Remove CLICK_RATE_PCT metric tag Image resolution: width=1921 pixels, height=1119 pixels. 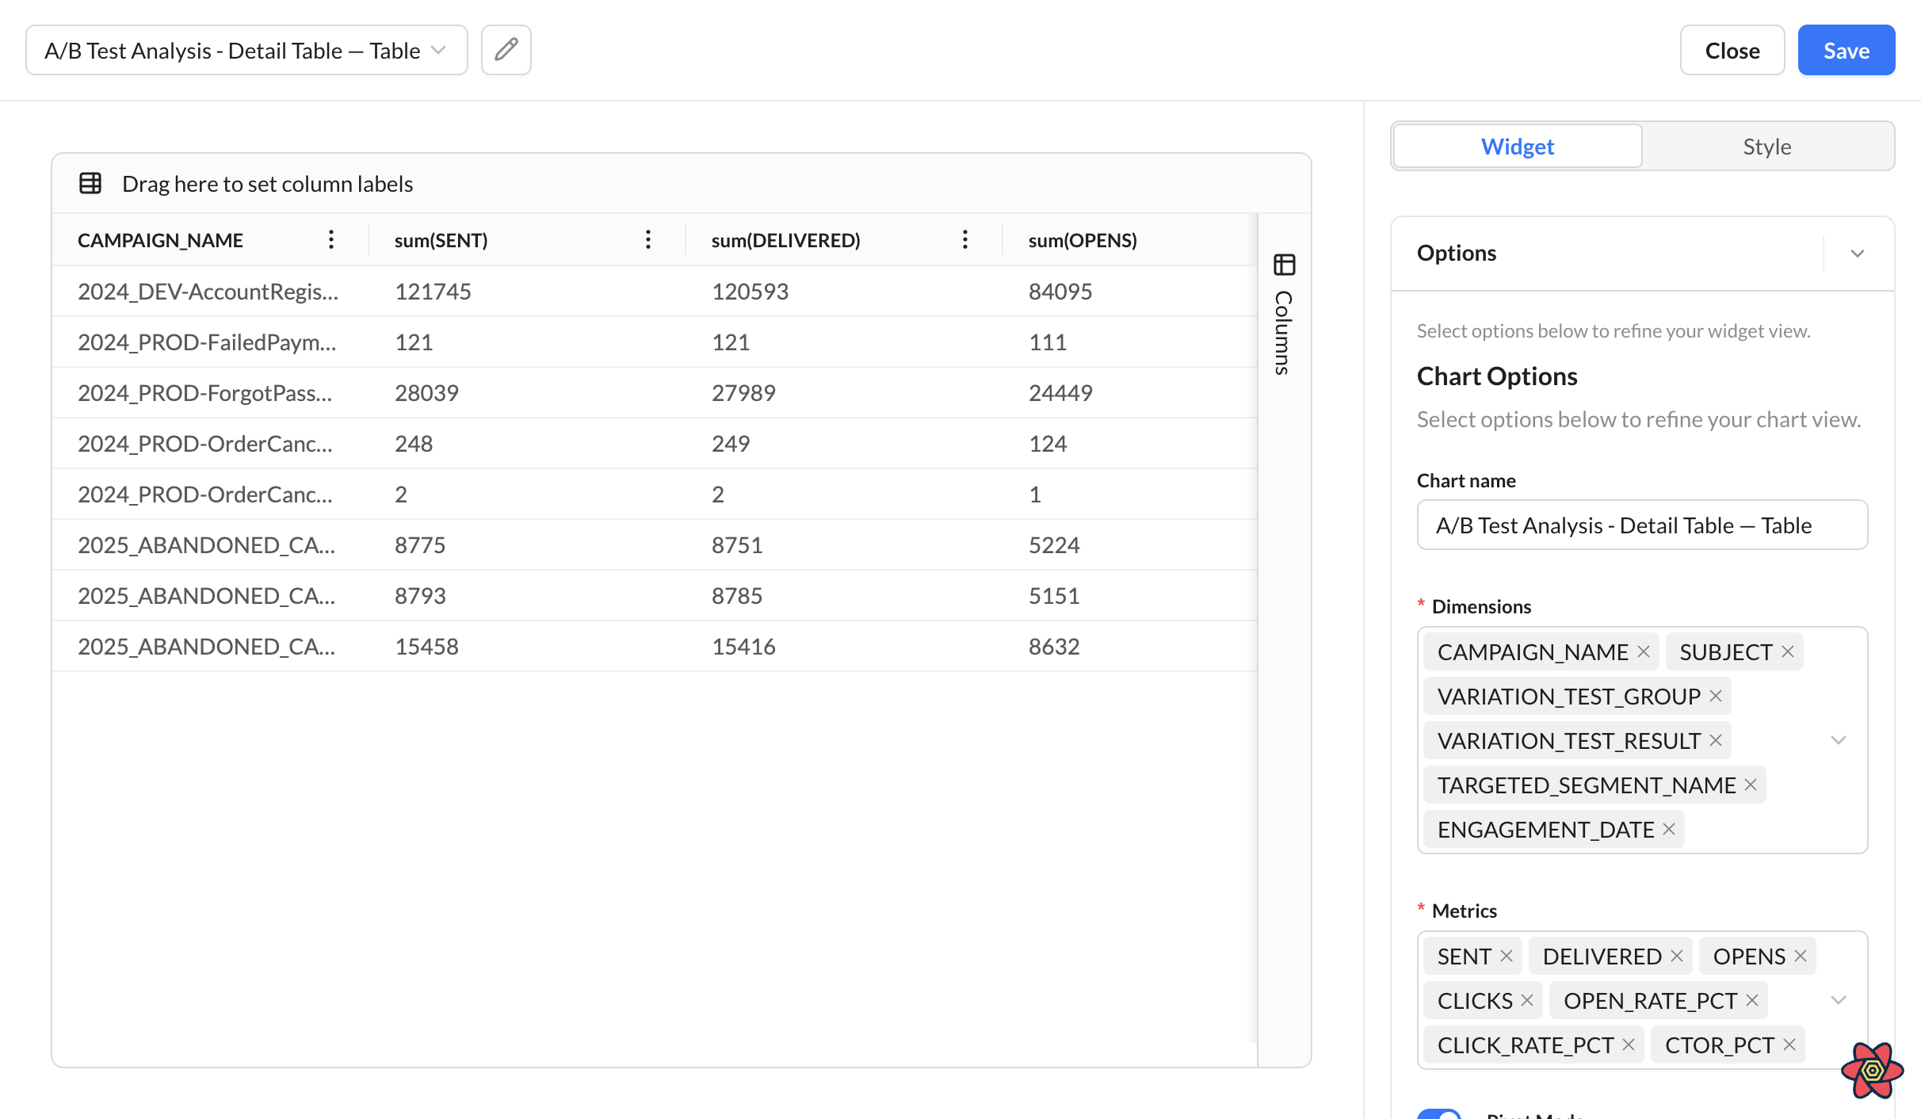(x=1629, y=1045)
